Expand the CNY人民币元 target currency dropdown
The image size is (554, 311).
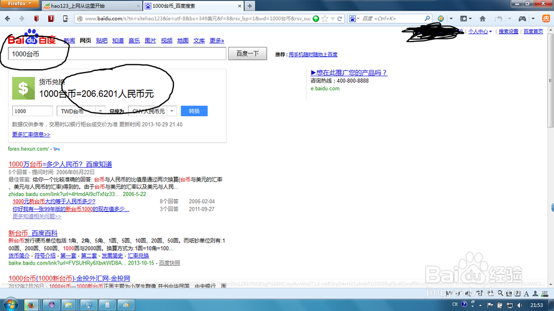[172, 111]
